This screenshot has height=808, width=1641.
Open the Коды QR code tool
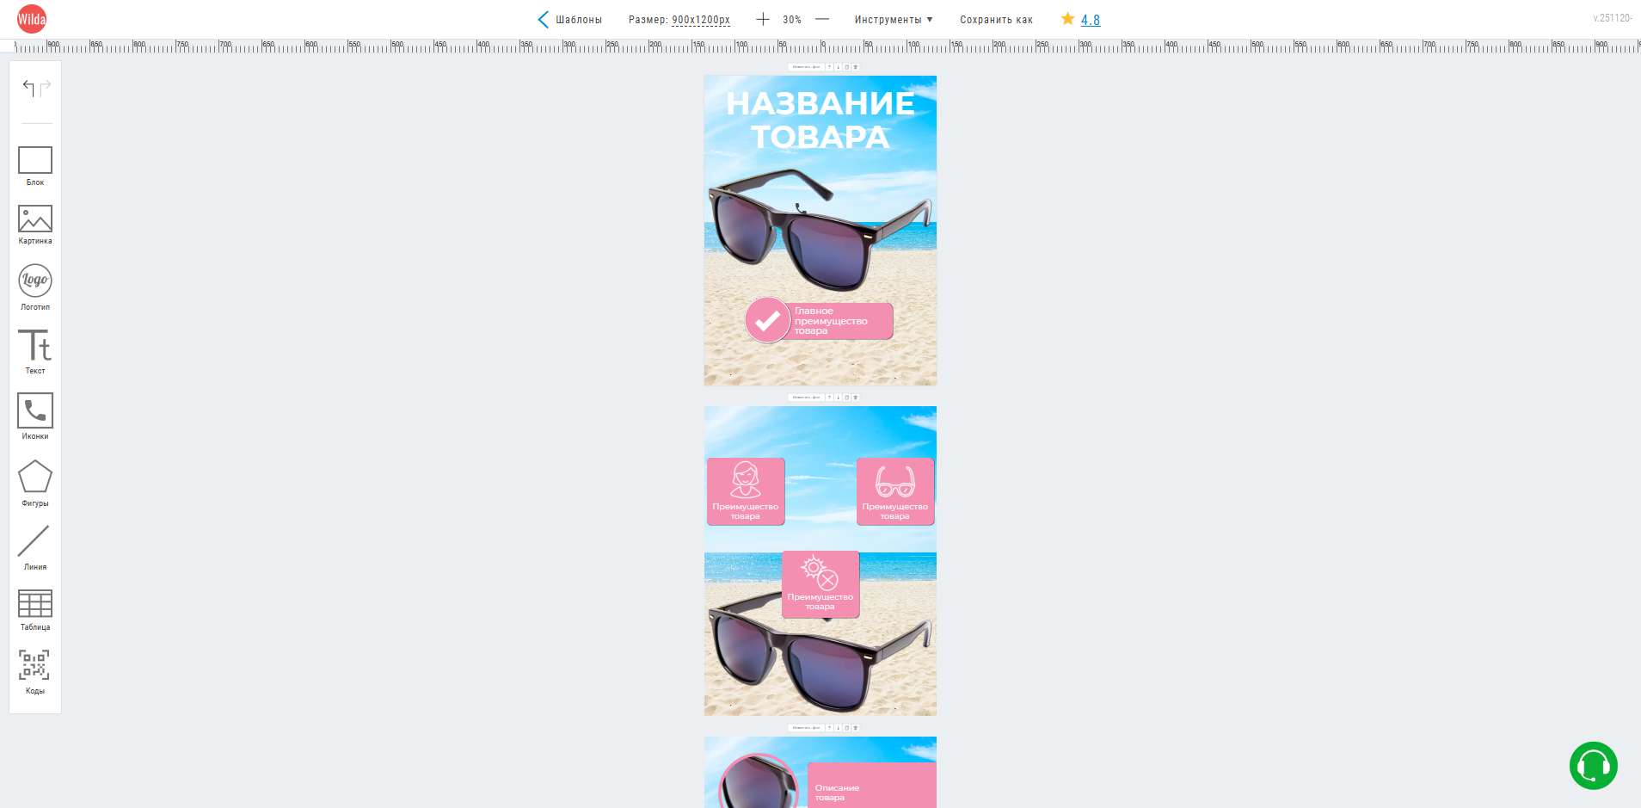[x=35, y=671]
